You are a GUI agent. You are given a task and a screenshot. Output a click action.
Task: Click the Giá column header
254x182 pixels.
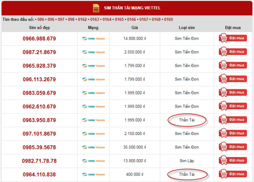[x=135, y=28]
